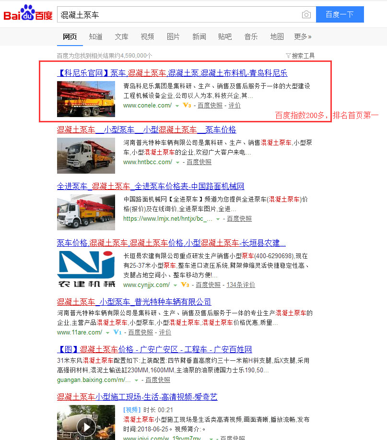Select the 网页 tab

[70, 37]
